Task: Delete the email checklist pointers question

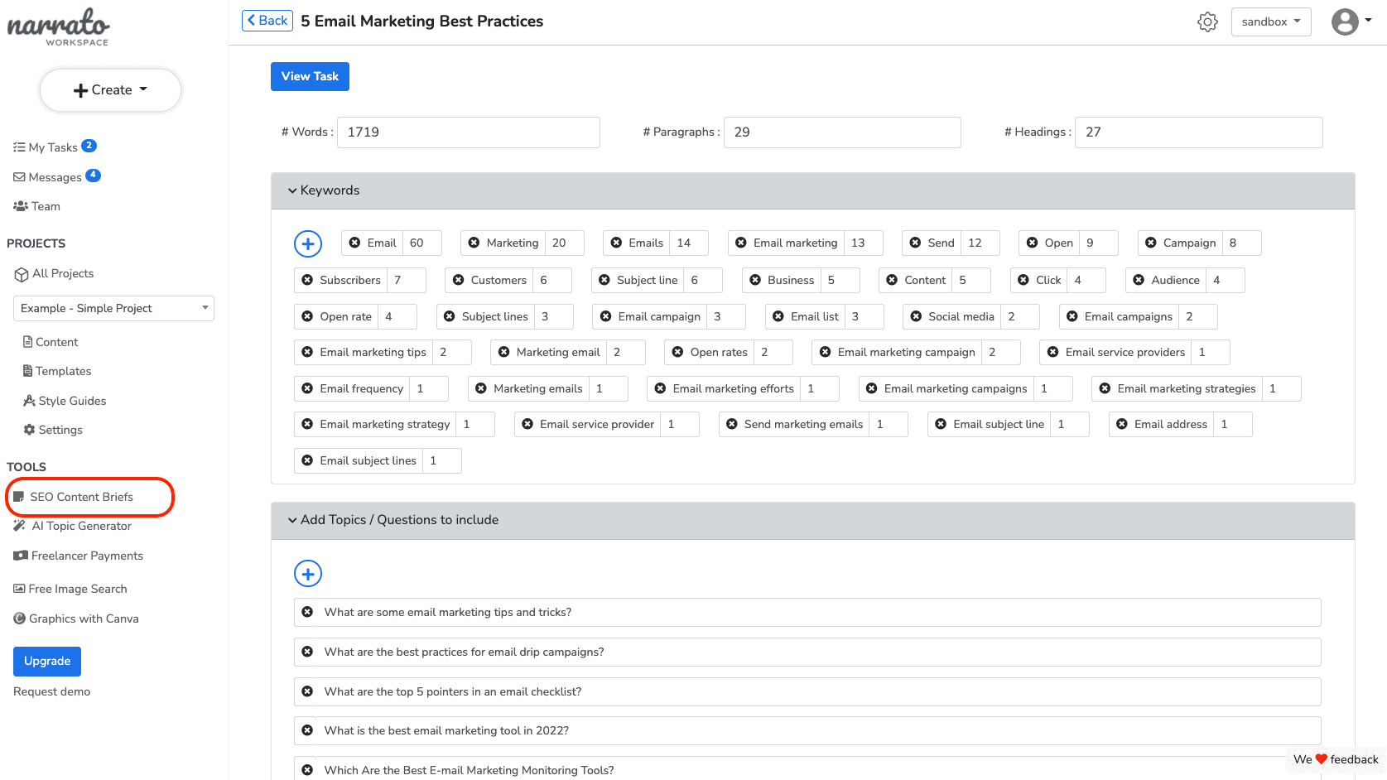Action: click(x=307, y=691)
